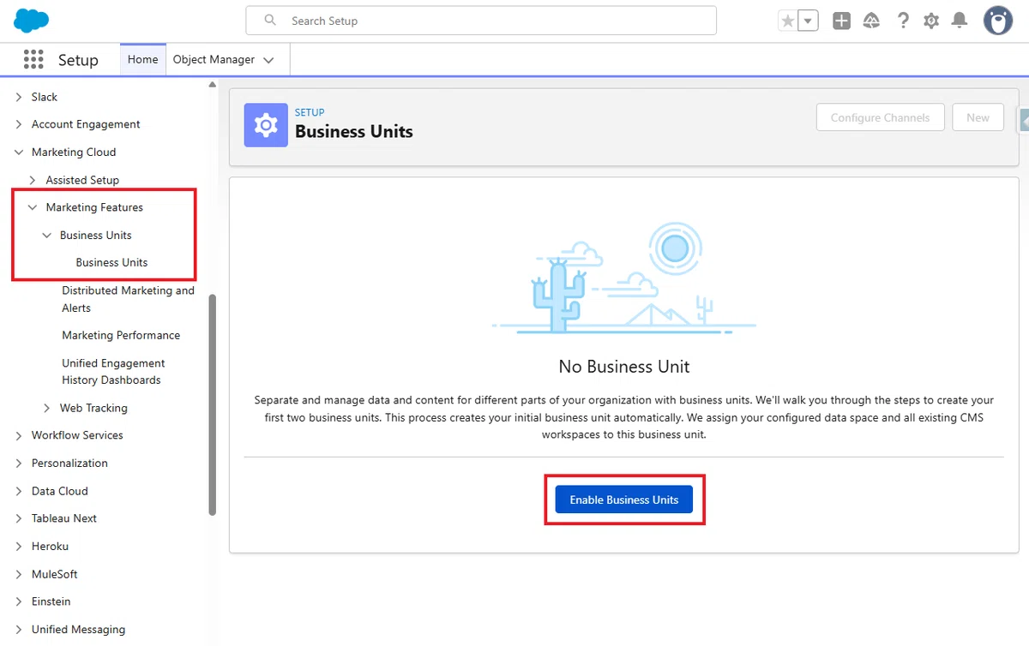Collapse the Marketing Cloud node
Screen dimensions: 1029x646
coord(19,152)
